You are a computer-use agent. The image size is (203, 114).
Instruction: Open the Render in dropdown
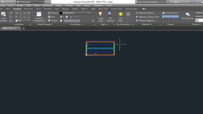(199, 17)
